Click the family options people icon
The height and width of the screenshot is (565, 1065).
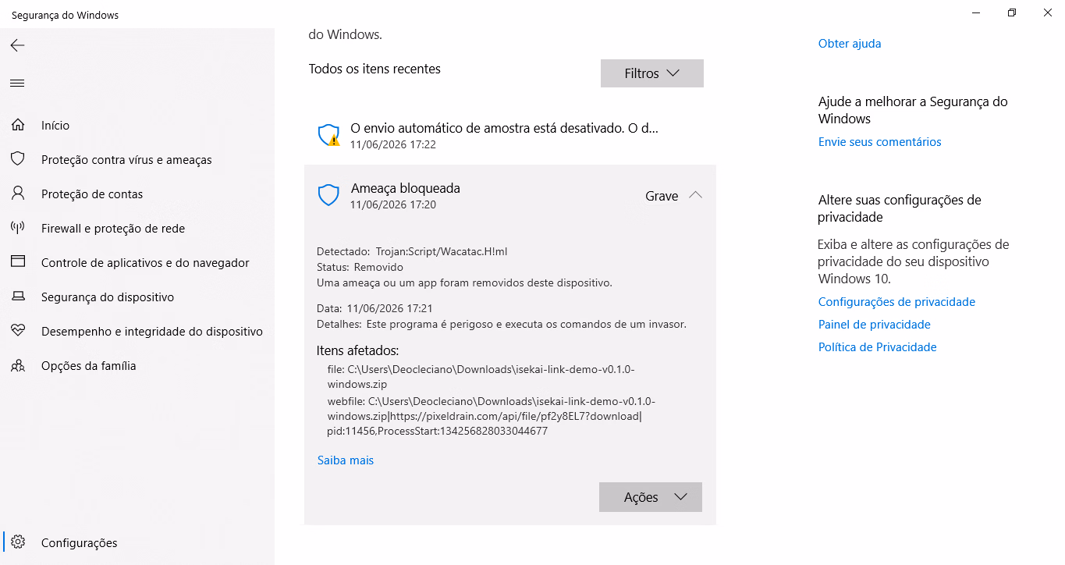coord(17,365)
